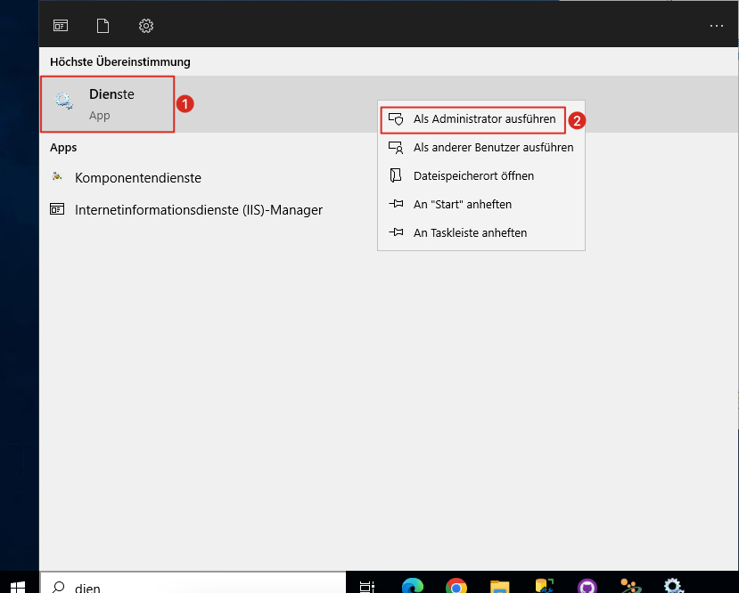739x593 pixels.
Task: Select the Documents filter icon in search header
Action: point(103,26)
